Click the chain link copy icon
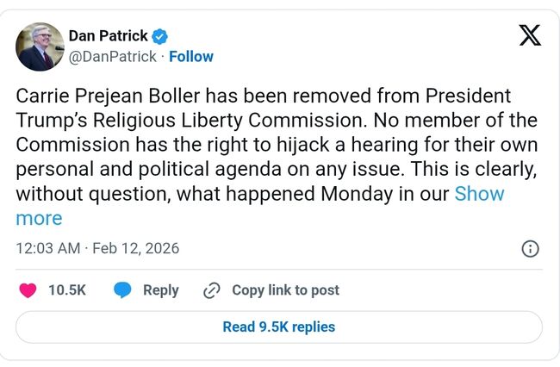Viewport: 560px width, 367px height. pos(211,290)
